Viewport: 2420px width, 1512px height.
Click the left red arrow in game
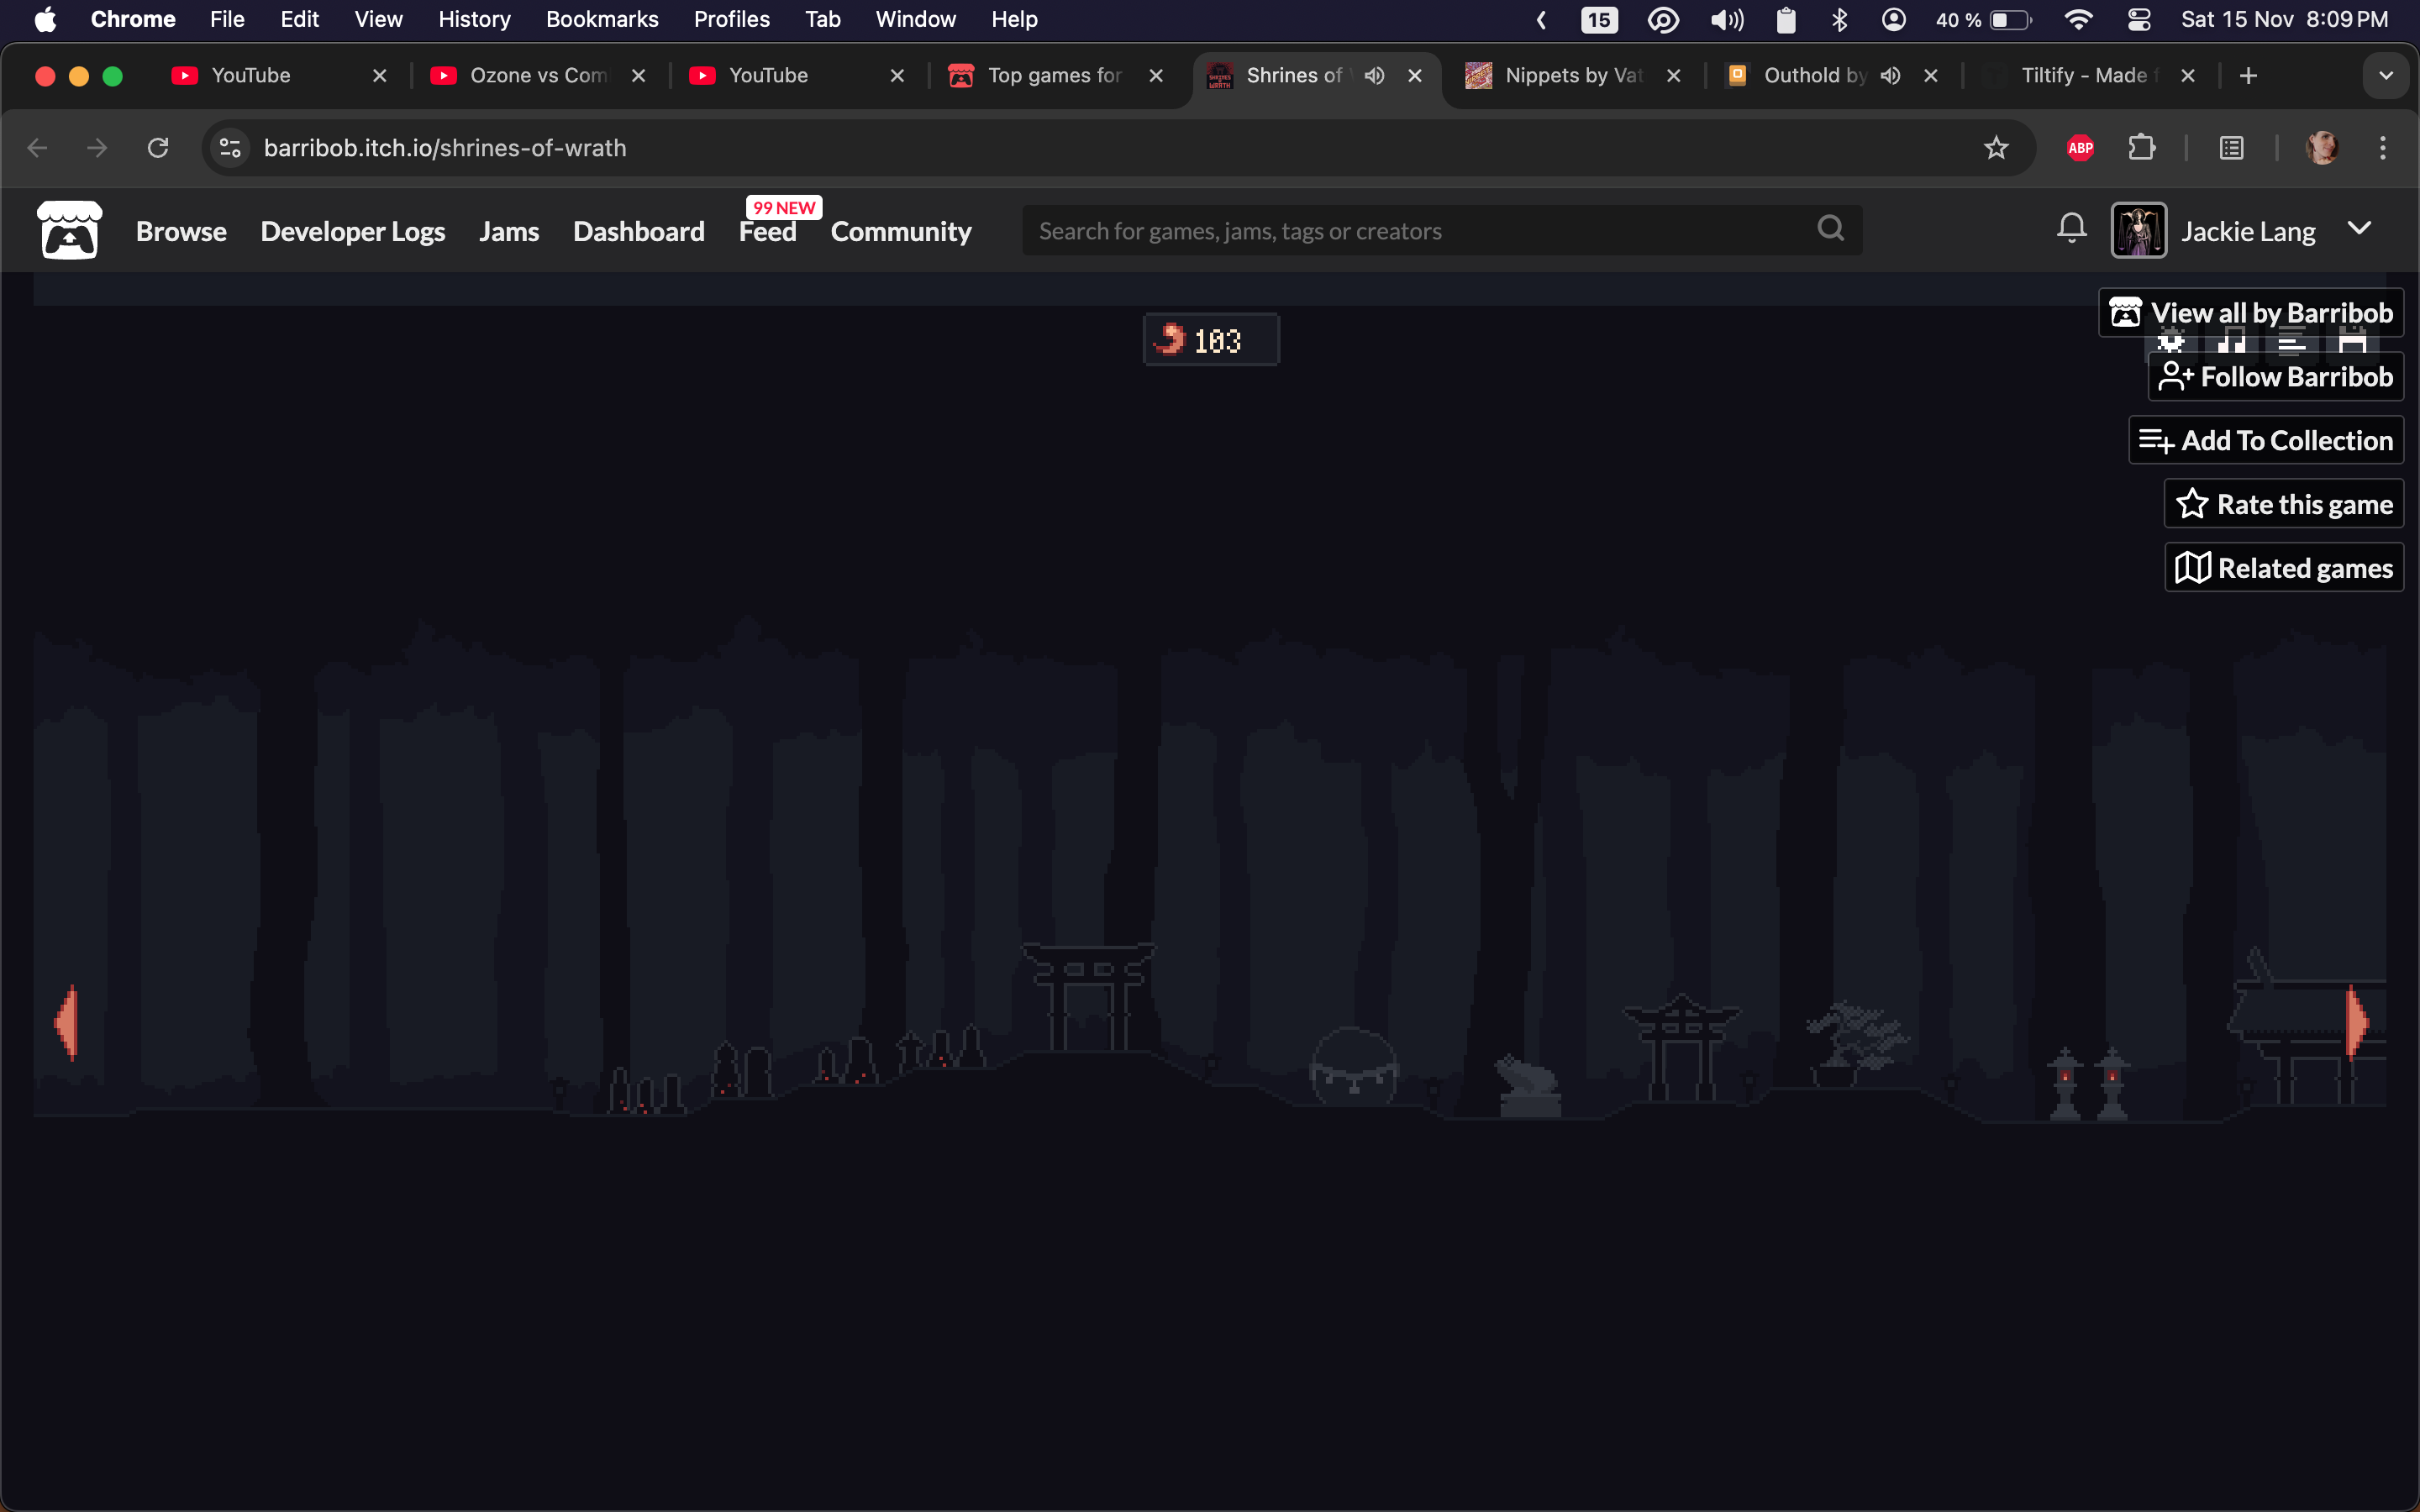point(67,1022)
